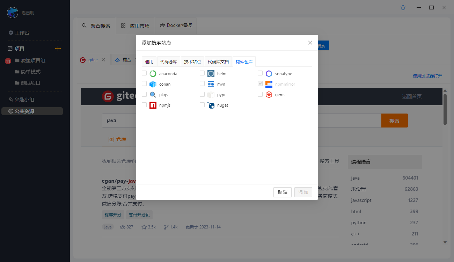Click the gems red logo icon

coord(269,95)
